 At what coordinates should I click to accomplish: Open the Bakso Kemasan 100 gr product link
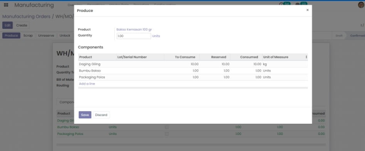pyautogui.click(x=134, y=30)
